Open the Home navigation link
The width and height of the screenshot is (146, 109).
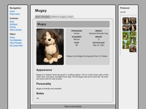pyautogui.click(x=12, y=11)
